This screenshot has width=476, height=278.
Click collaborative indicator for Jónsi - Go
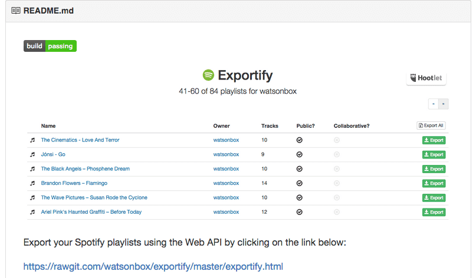point(337,155)
